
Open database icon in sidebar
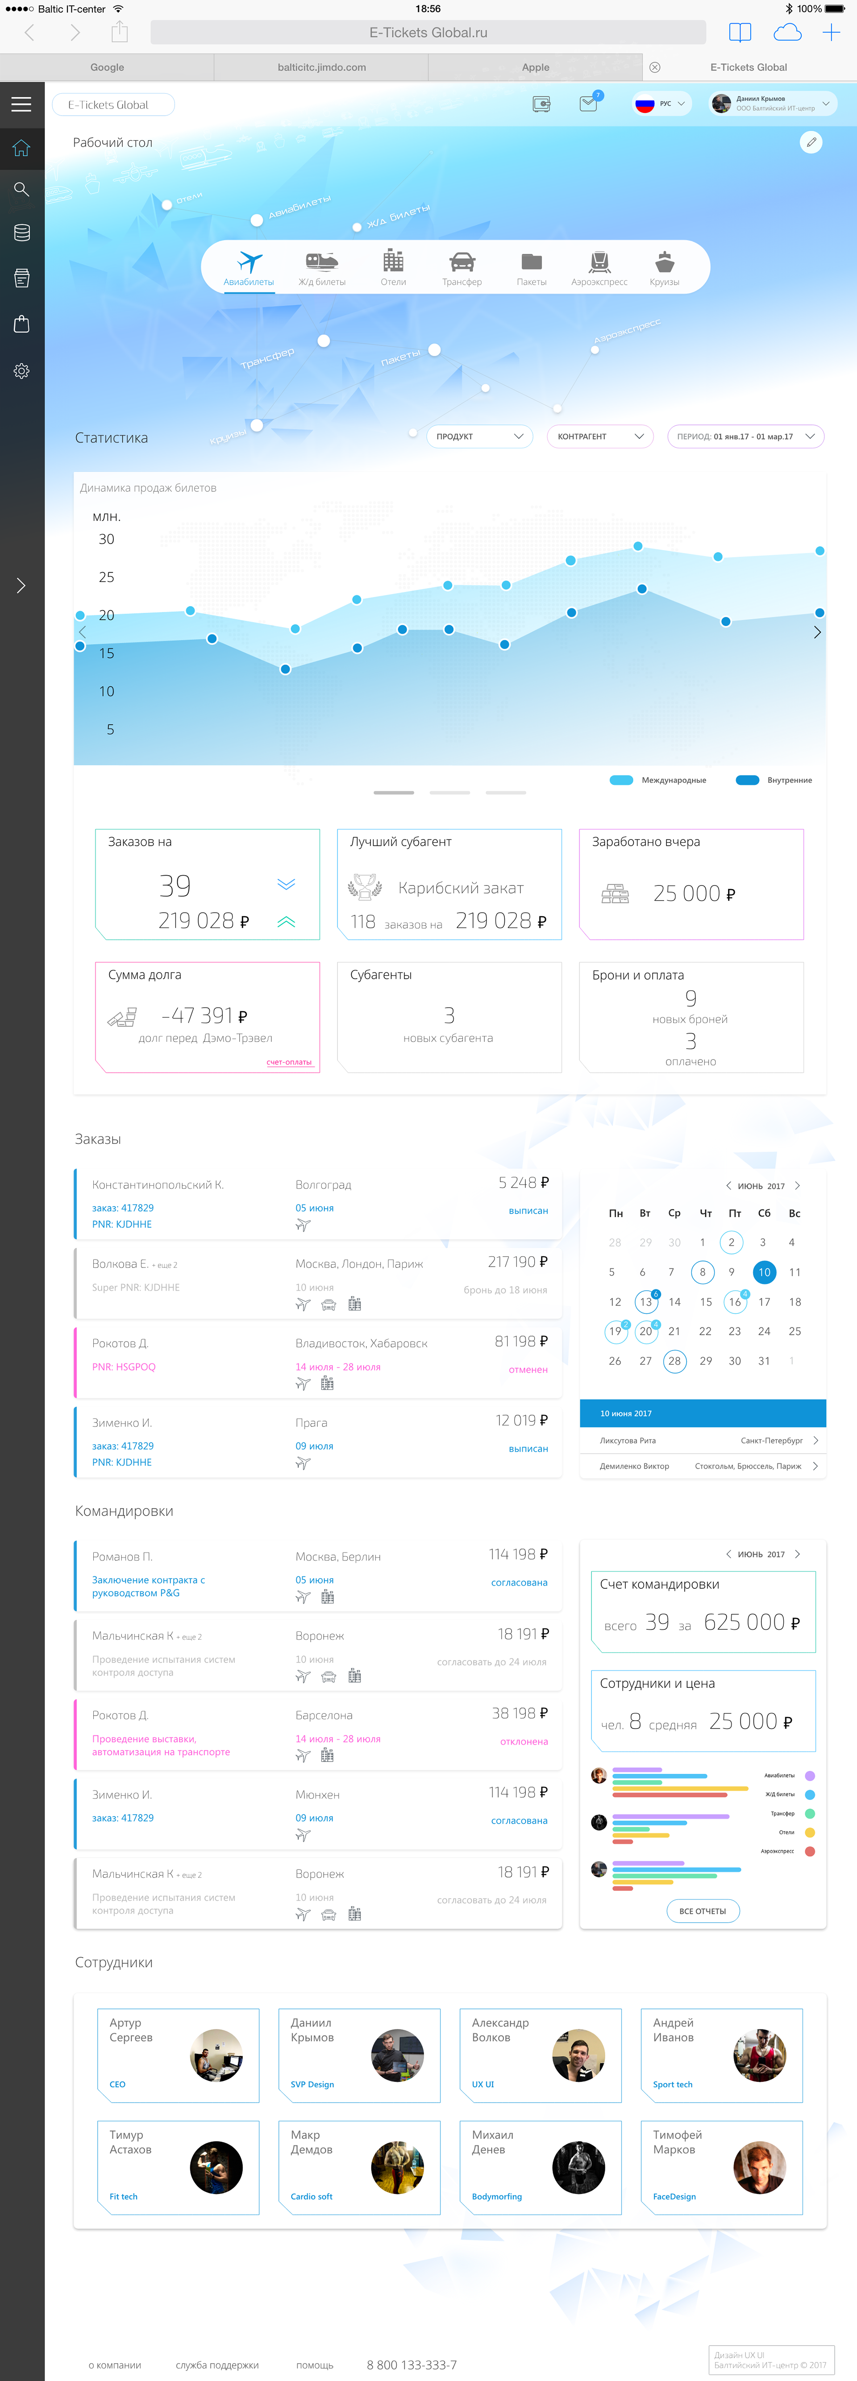coord(21,233)
